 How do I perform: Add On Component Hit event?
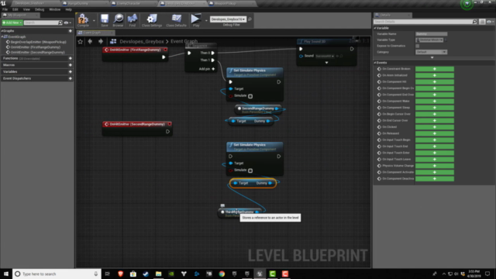pyautogui.click(x=434, y=82)
